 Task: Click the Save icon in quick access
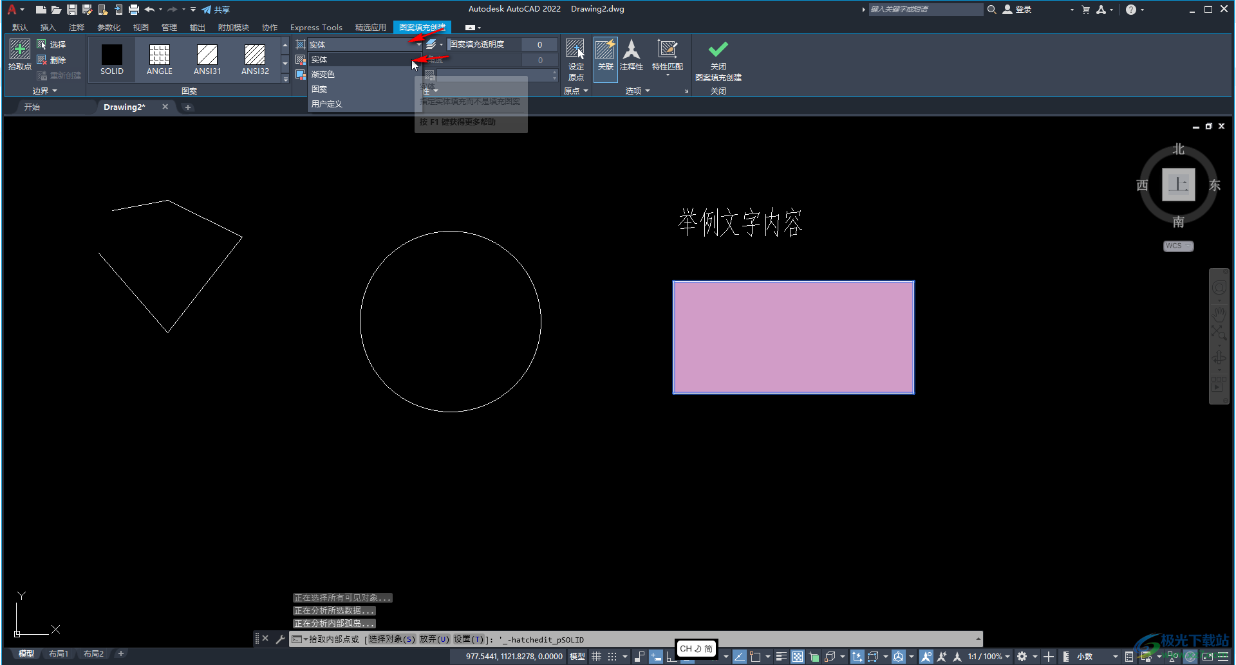click(71, 10)
